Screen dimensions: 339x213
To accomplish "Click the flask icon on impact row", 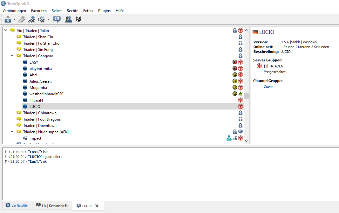I will click(229, 138).
